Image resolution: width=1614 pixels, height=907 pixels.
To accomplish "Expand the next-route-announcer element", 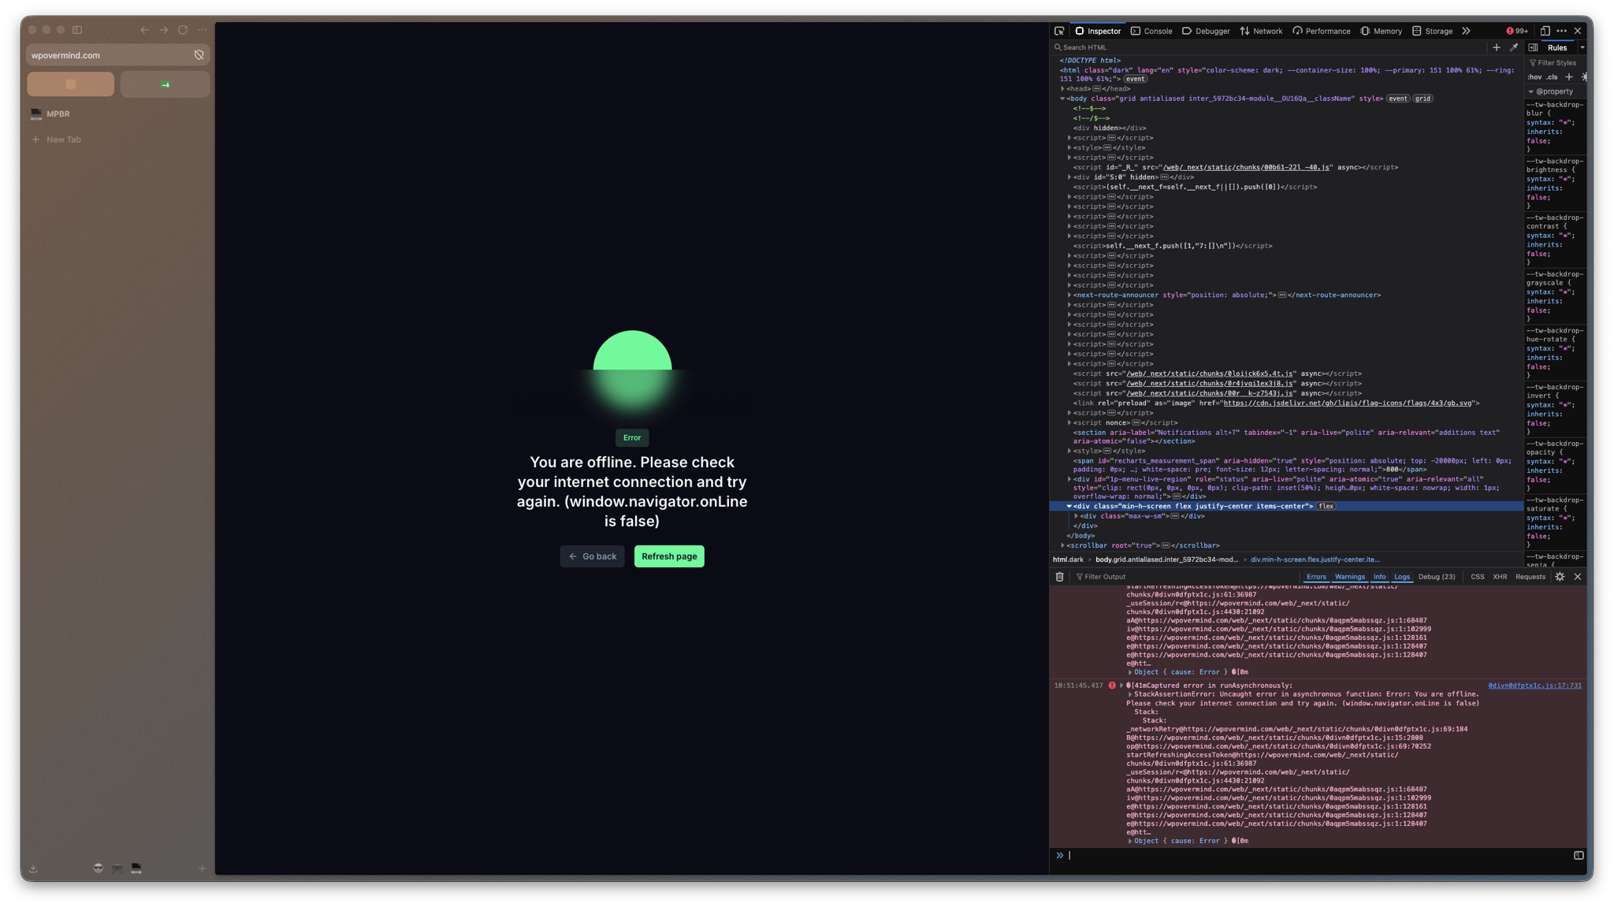I will pos(1069,296).
